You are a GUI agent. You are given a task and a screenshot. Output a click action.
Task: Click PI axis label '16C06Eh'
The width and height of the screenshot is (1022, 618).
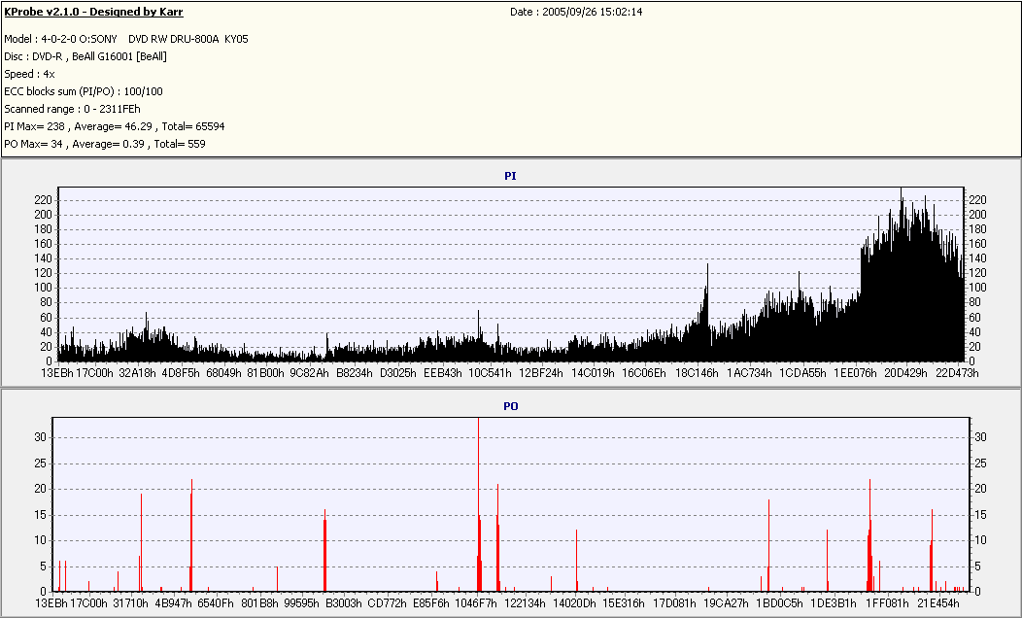click(644, 373)
